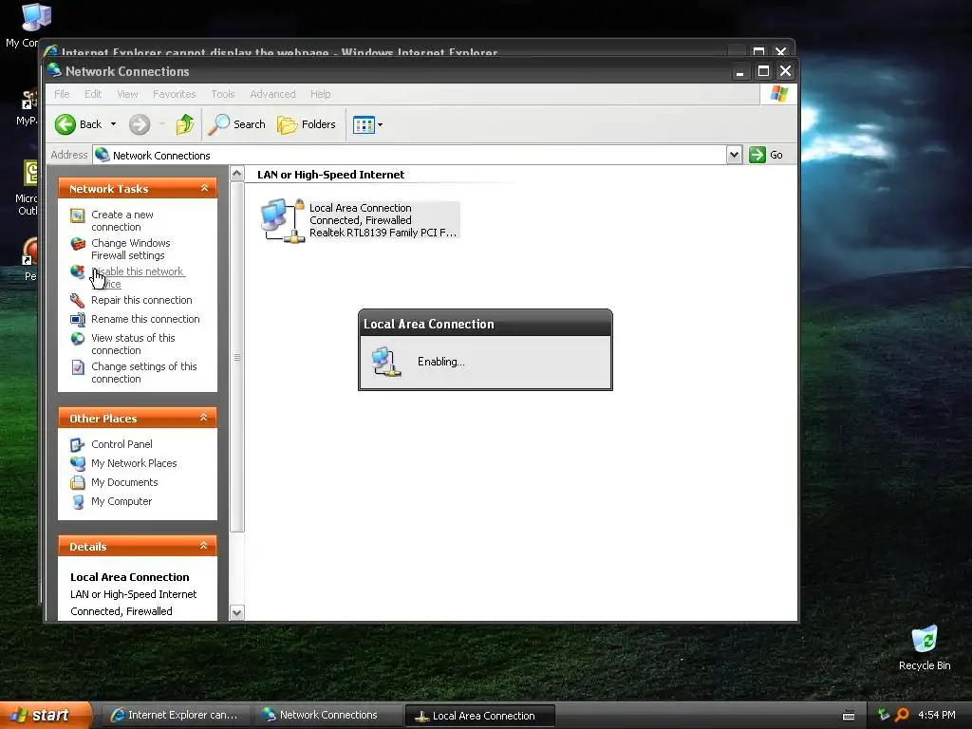Click the LAN or High-Speed Internet group header
This screenshot has height=729, width=972.
330,175
